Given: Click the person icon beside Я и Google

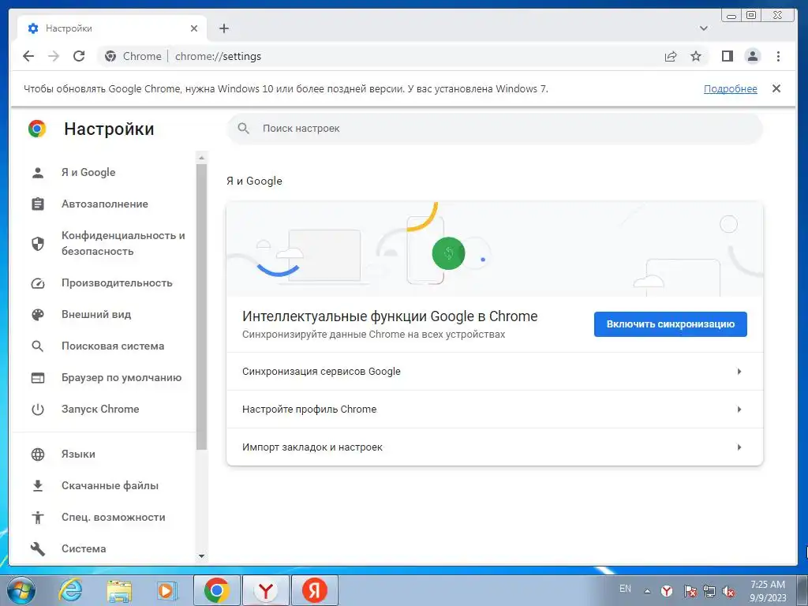Looking at the screenshot, I should 38,173.
